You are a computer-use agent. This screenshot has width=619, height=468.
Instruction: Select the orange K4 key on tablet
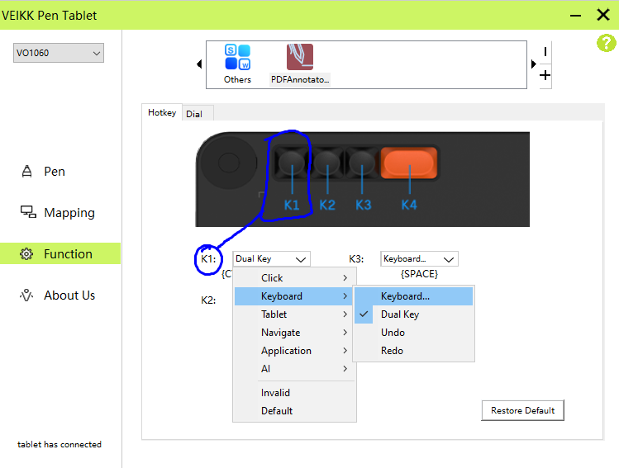[409, 163]
